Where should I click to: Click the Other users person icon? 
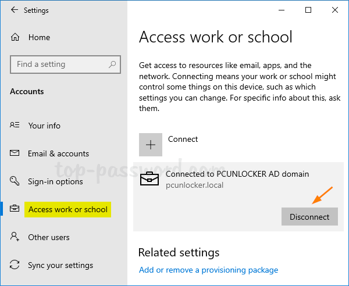(16, 237)
